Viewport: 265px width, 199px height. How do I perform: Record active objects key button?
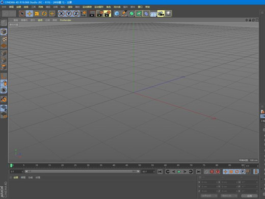click(x=206, y=171)
